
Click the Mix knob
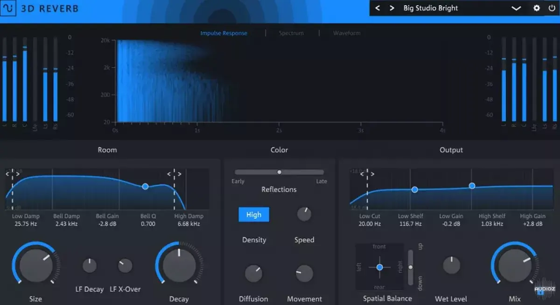click(515, 265)
